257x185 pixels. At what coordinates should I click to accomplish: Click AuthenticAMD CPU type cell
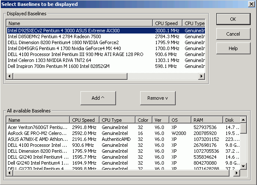(116, 139)
